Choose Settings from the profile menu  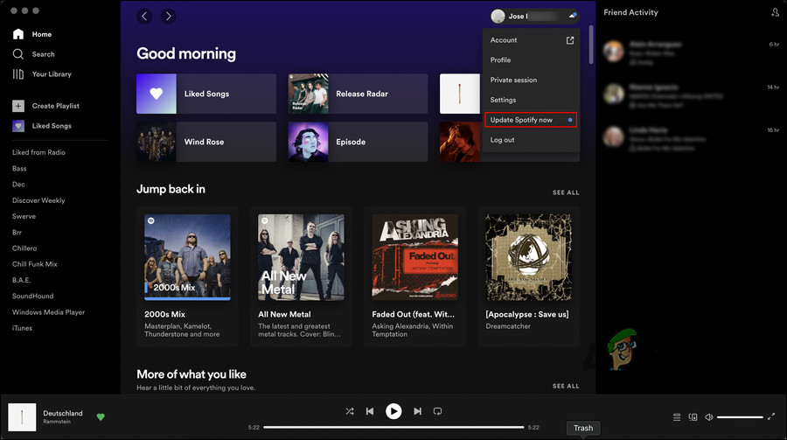click(x=504, y=100)
